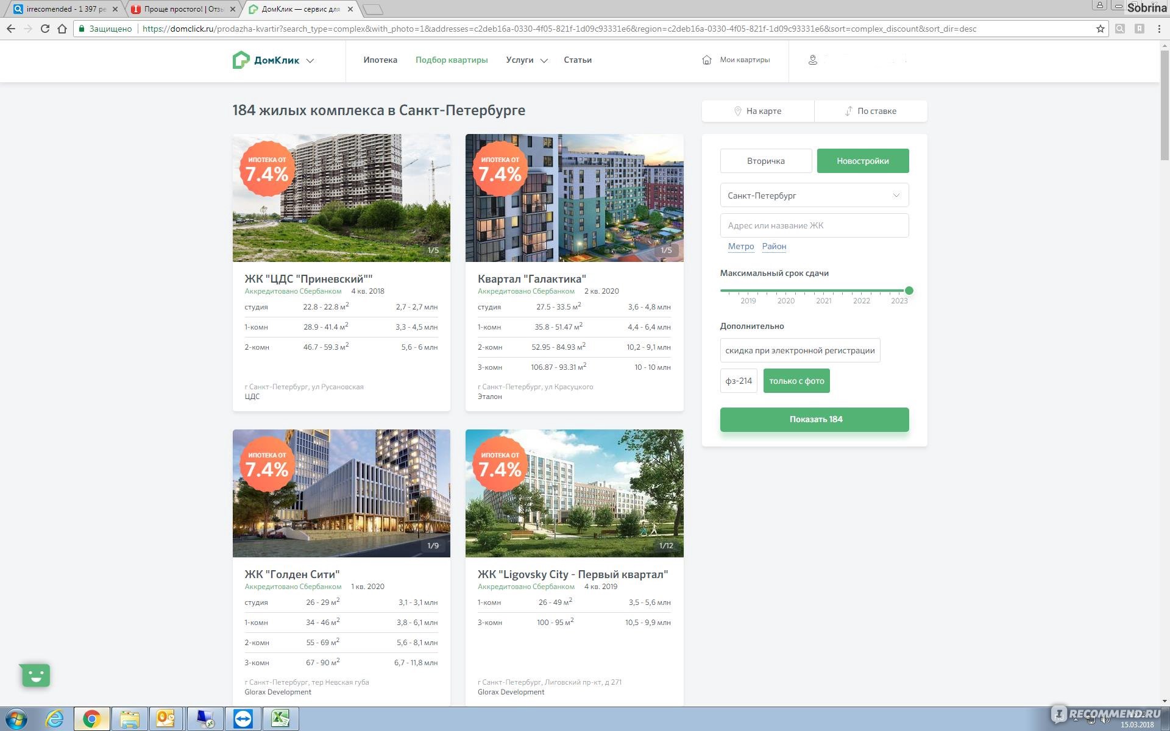Click year 2022 on the deadline slider
The width and height of the screenshot is (1170, 731).
point(861,300)
